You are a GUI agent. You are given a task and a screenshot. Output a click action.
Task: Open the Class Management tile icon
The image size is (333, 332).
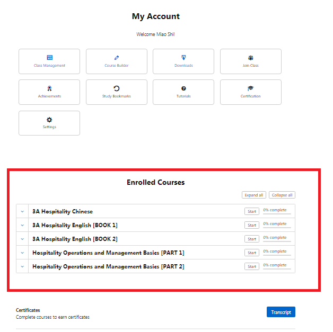coord(49,58)
